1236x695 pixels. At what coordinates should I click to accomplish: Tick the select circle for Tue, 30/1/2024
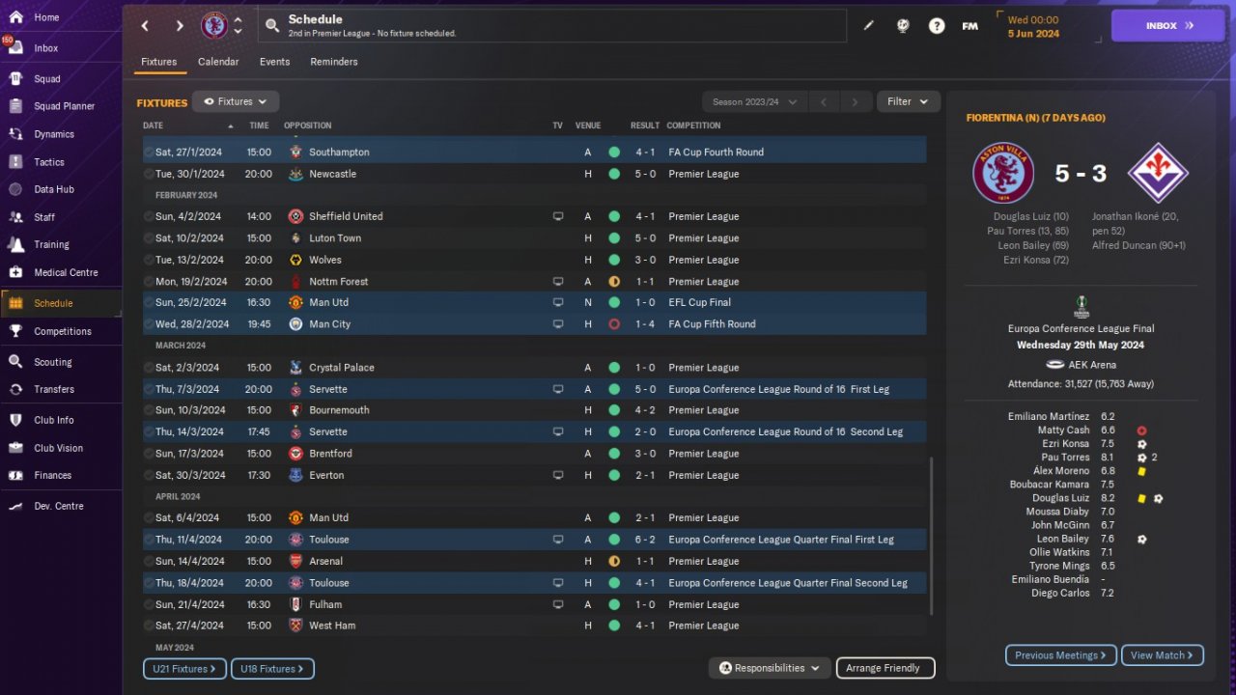[x=149, y=174]
